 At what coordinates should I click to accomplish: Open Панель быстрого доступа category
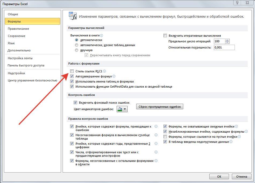point(33,65)
